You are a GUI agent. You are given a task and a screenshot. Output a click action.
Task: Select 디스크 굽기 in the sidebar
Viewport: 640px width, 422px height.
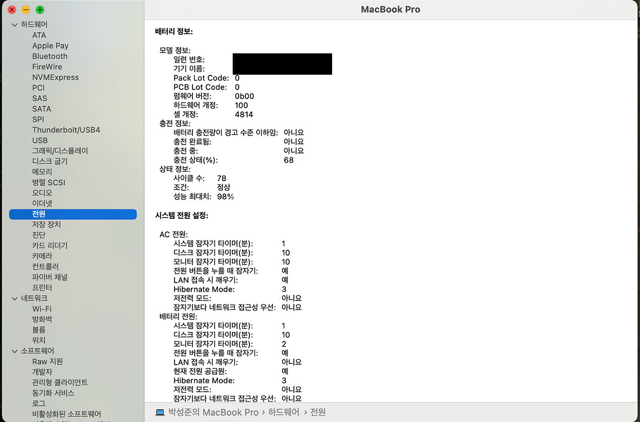click(50, 161)
